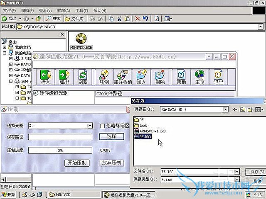Click the Explorer copy icon
The height and width of the screenshot is (199, 266).
click(111, 19)
